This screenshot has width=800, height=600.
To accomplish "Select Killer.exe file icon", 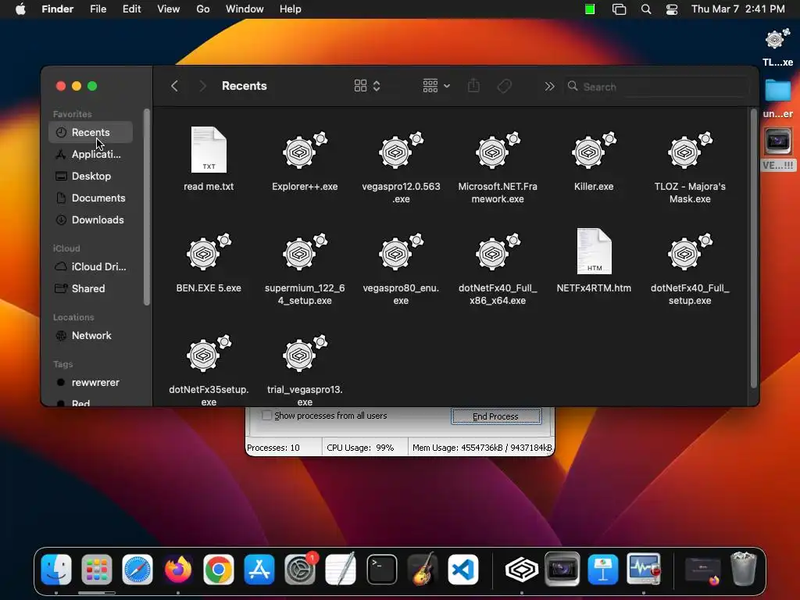I will [x=594, y=151].
